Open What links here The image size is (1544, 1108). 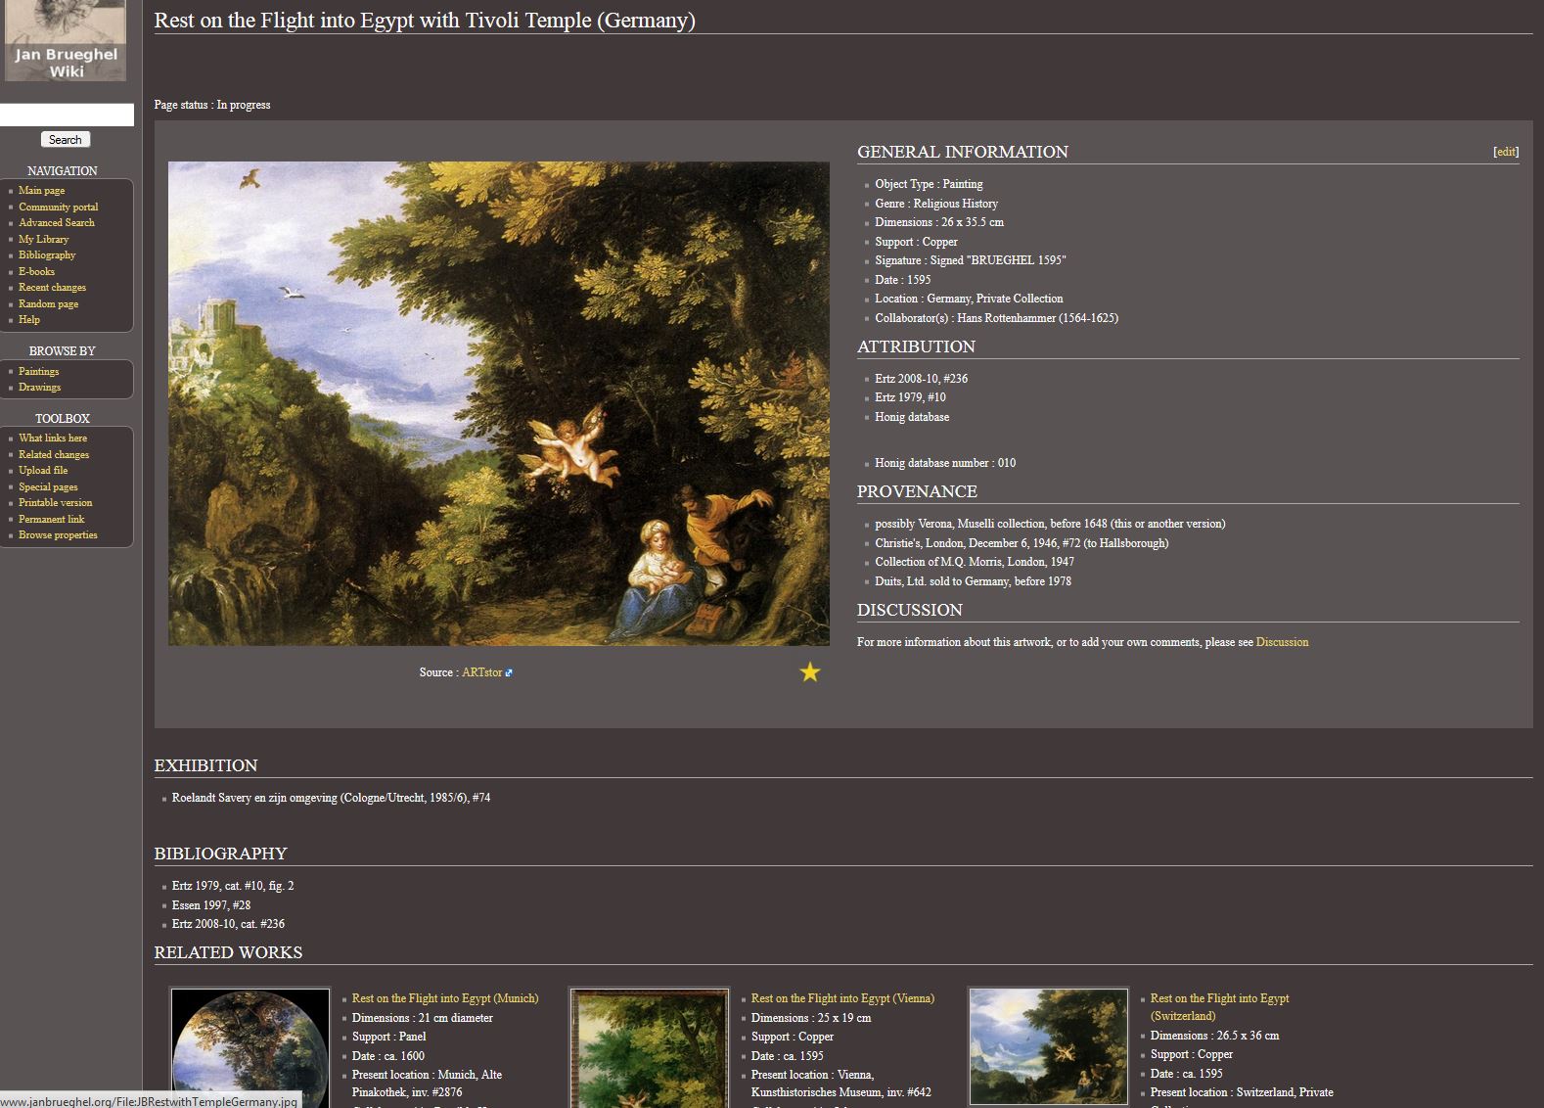53,439
